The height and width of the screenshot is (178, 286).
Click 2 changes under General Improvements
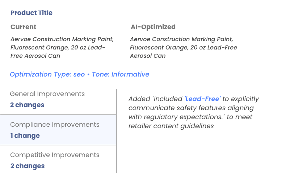pyautogui.click(x=27, y=105)
